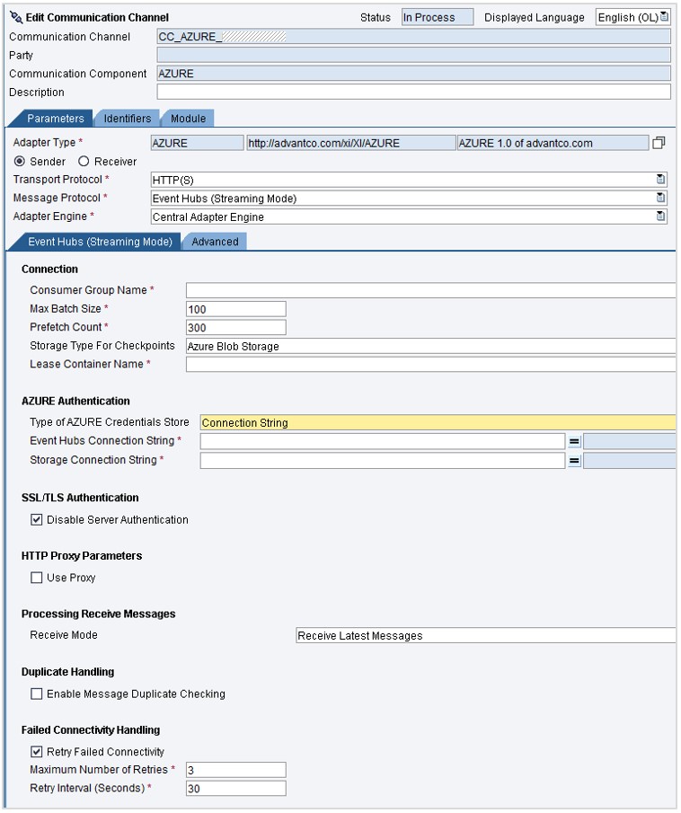Open Storage Type For Checkpoints dropdown
Viewport: 681px width, 813px height.
coord(430,347)
